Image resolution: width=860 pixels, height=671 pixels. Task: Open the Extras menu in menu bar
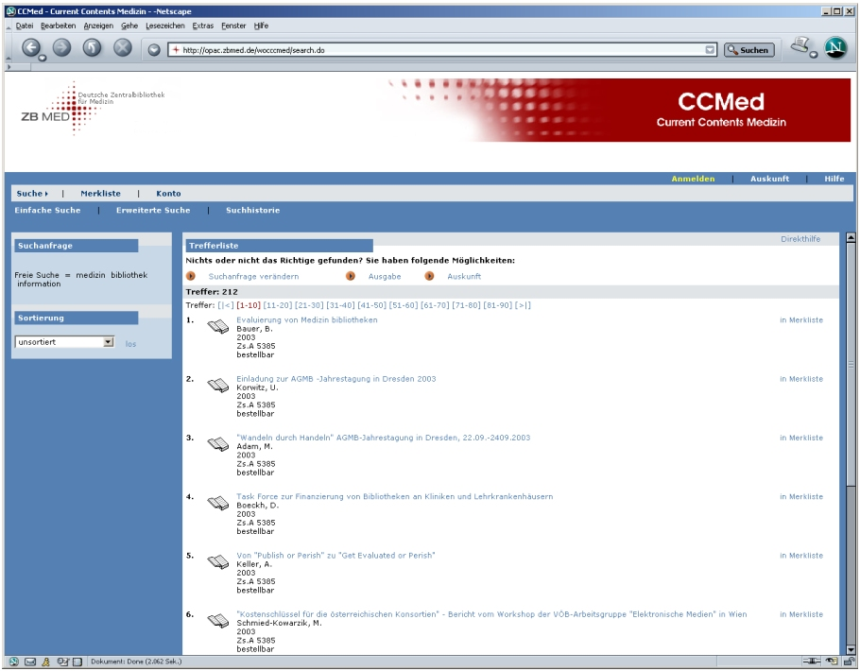(x=202, y=26)
